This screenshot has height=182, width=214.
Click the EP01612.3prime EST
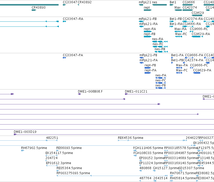coord(59,163)
